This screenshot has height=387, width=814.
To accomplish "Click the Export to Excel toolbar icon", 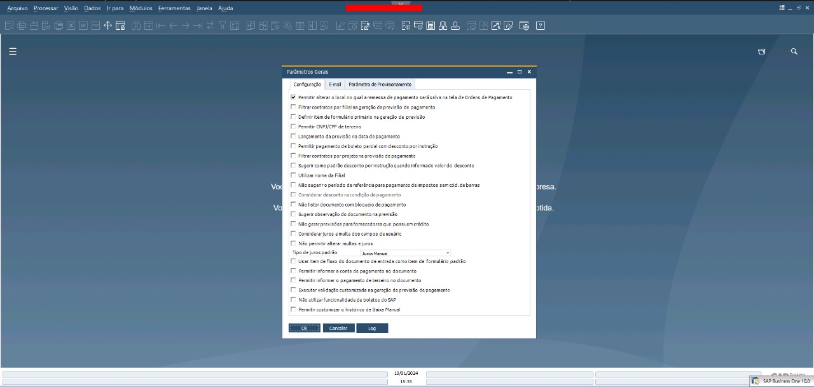I will click(x=71, y=25).
